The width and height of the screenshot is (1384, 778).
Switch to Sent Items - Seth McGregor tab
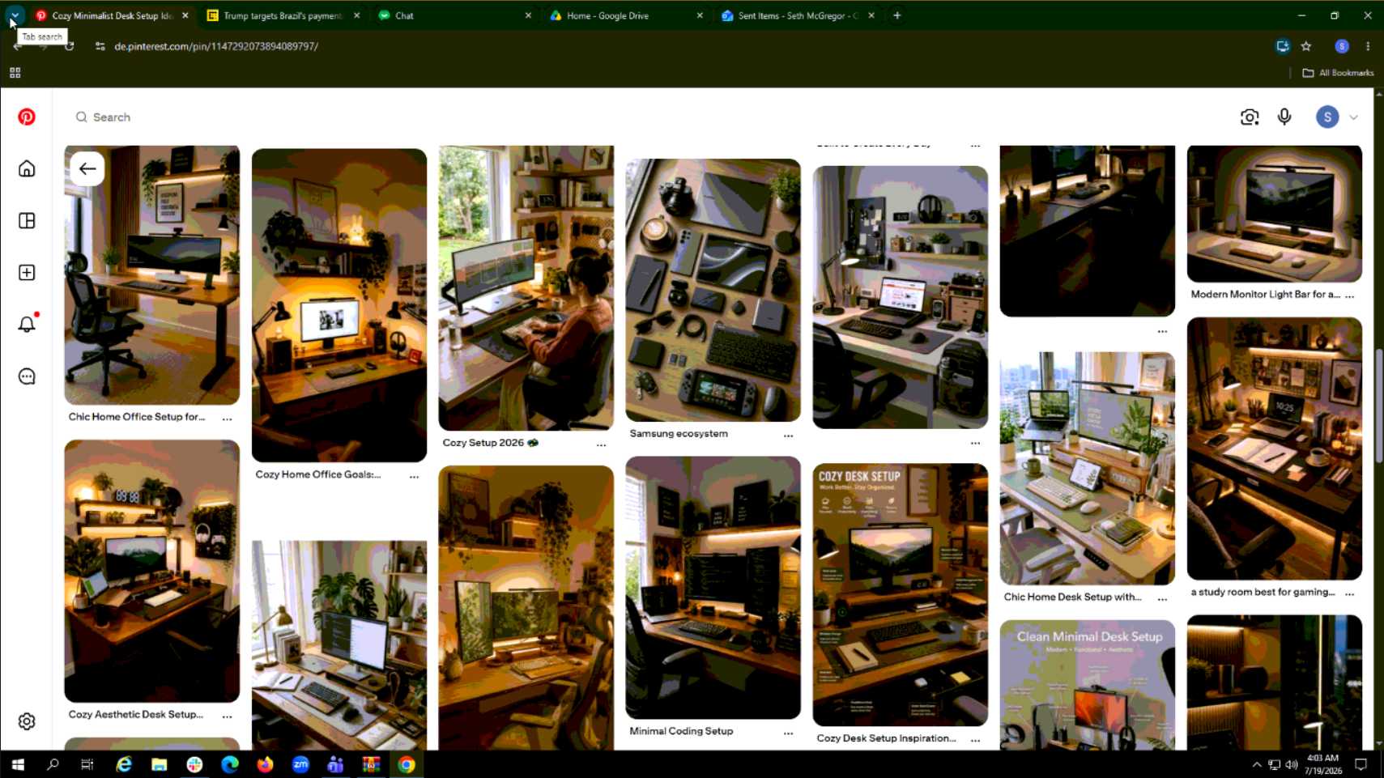(x=797, y=15)
